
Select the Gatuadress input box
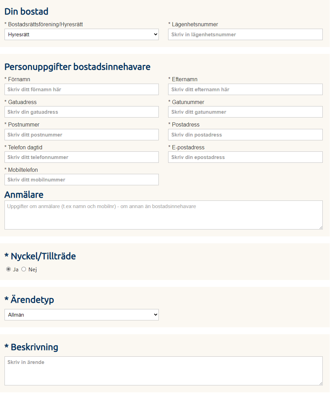coord(81,112)
